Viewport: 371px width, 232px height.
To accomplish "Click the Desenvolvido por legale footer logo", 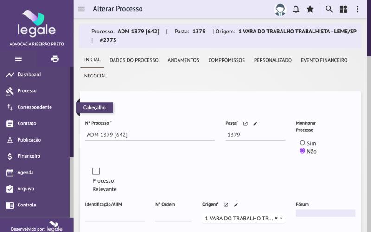I will coord(55,226).
